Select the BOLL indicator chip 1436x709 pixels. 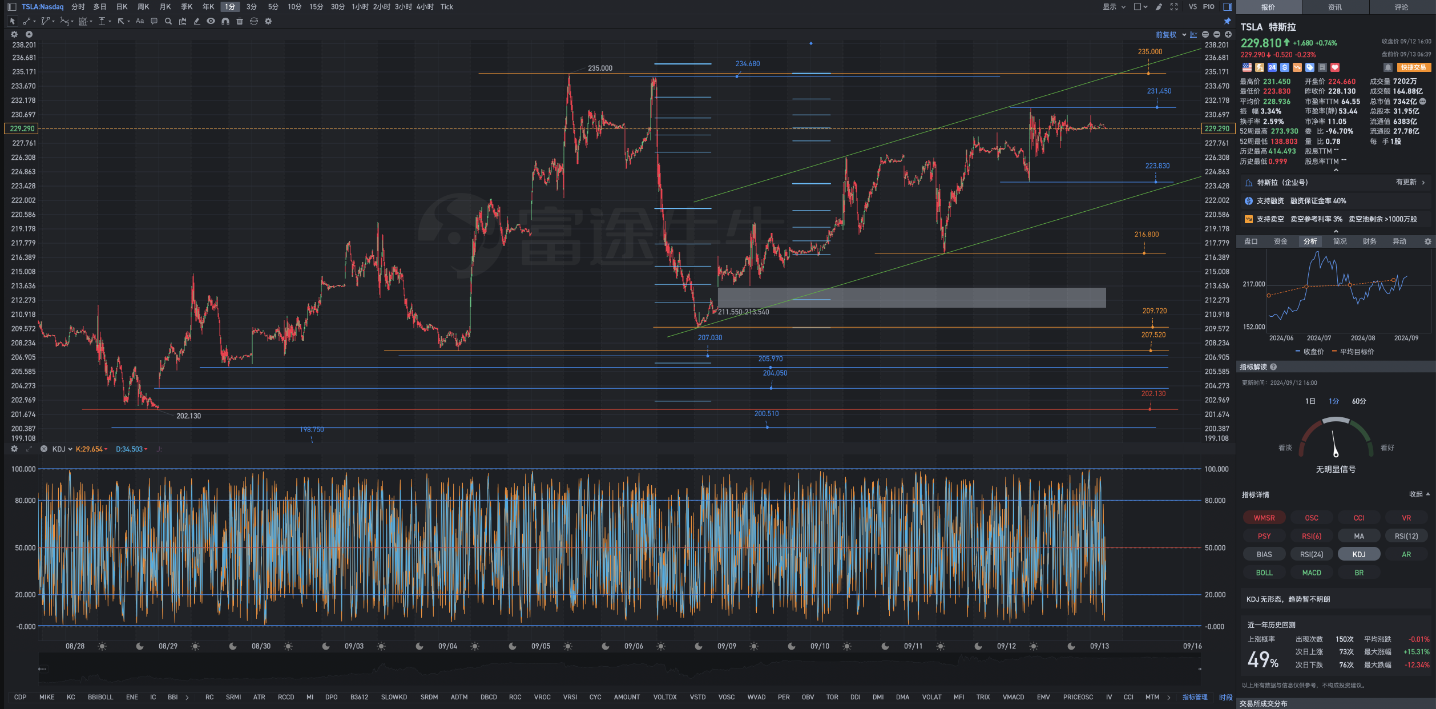click(1264, 573)
